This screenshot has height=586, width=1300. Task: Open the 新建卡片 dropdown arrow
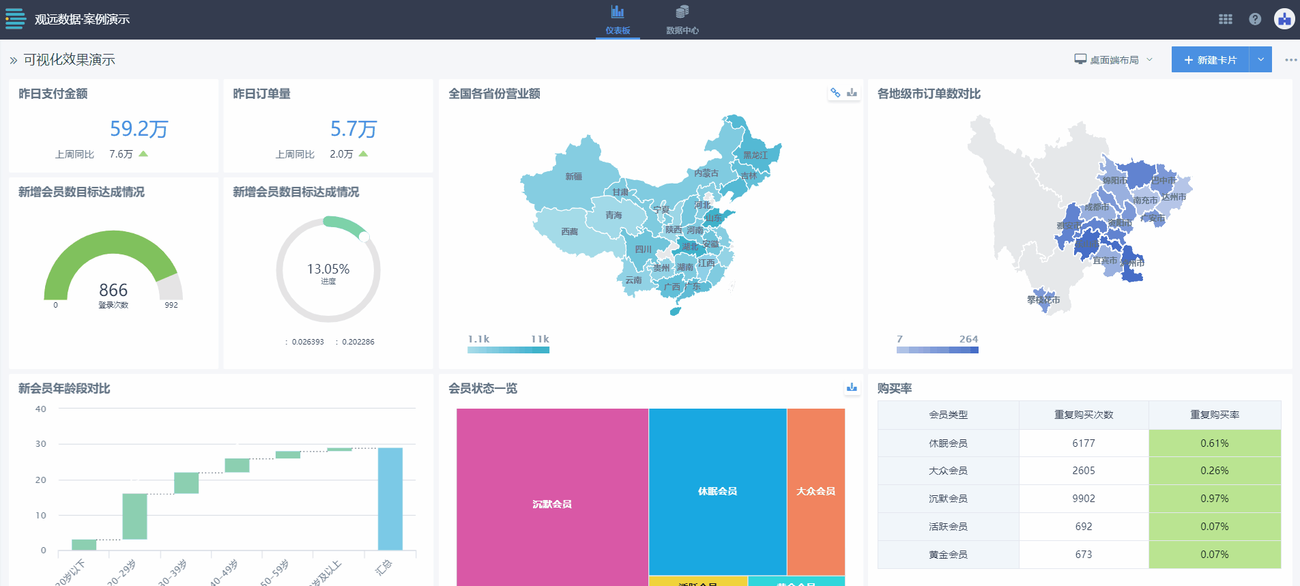[1260, 60]
